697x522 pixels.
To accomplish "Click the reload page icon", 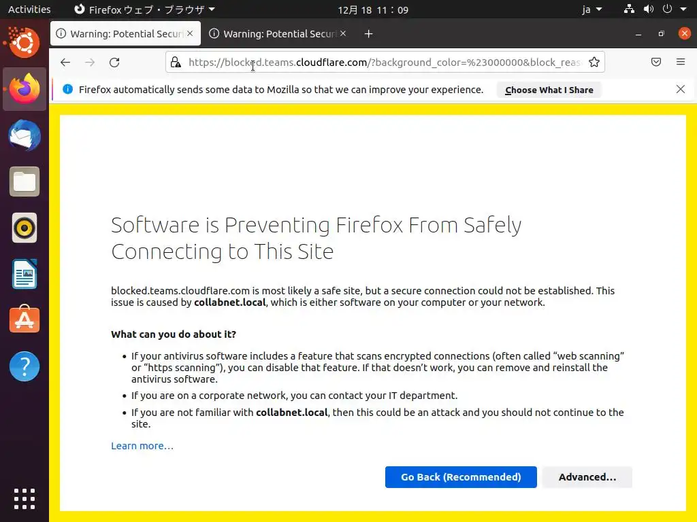I will [114, 63].
